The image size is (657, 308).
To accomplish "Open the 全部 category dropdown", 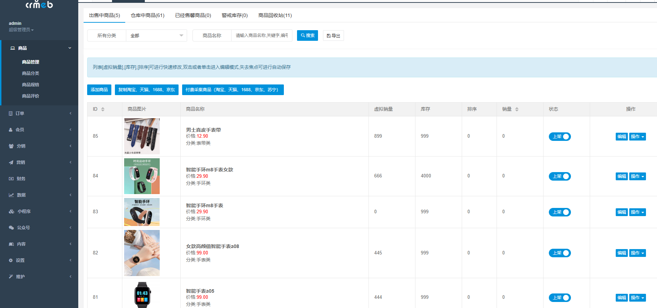I will click(157, 35).
